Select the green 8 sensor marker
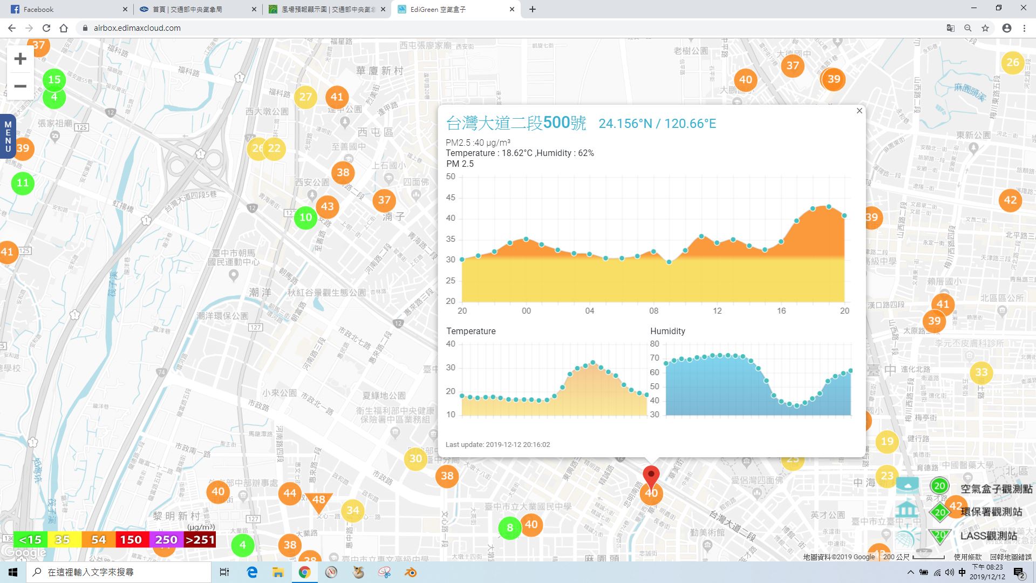The width and height of the screenshot is (1036, 583). coord(510,528)
